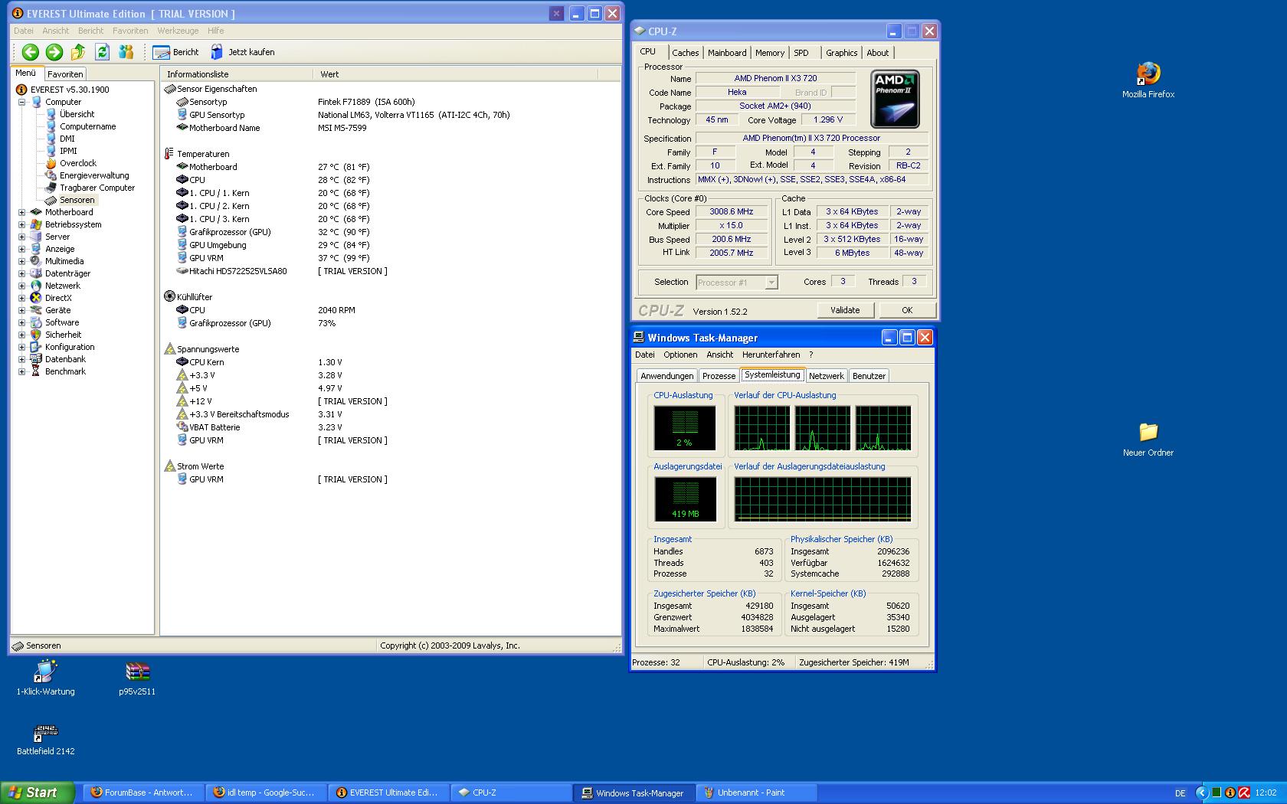
Task: Click the green Forward arrow in EVEREST toolbar
Action: (54, 52)
